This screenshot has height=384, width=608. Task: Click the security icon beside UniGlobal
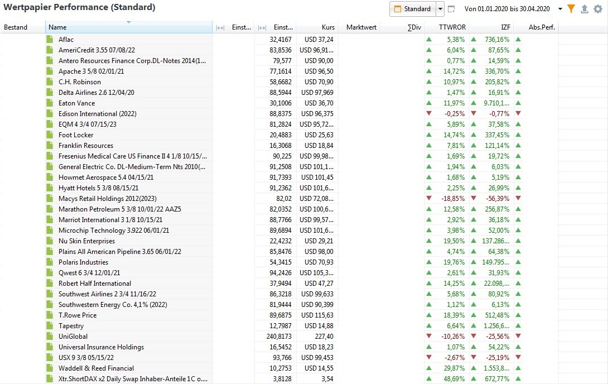tap(50, 337)
